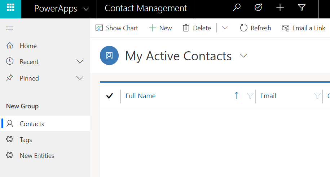Viewport: 330px width, 177px height.
Task: Expand the Pinned section
Action: click(x=80, y=78)
